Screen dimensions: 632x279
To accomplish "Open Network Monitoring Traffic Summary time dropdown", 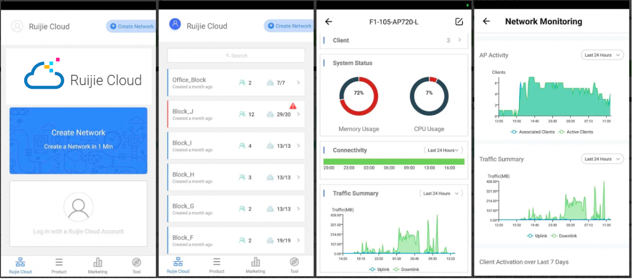I will point(602,159).
